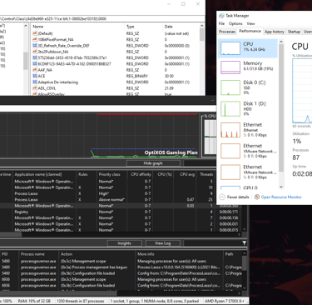Select the AAF_NA string value icon
The width and height of the screenshot is (312, 305).
click(35, 70)
